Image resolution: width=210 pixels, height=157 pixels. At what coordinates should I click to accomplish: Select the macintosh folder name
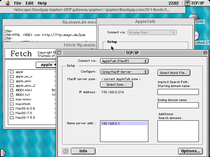pos(23,104)
